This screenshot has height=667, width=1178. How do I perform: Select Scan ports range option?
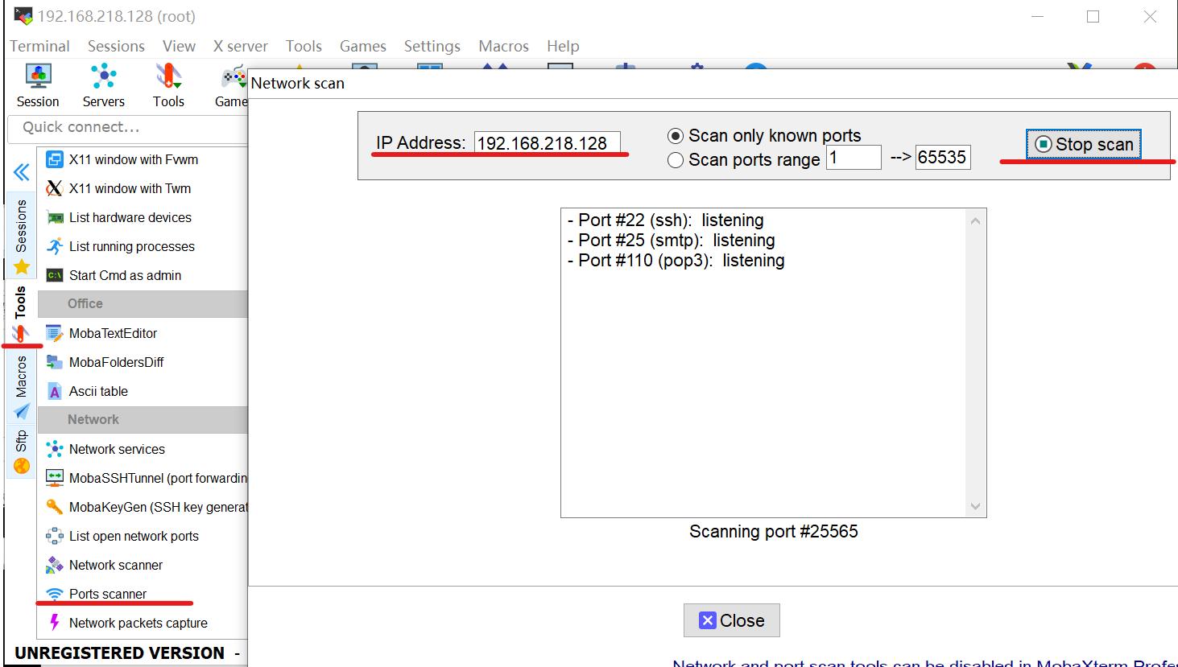pos(744,160)
